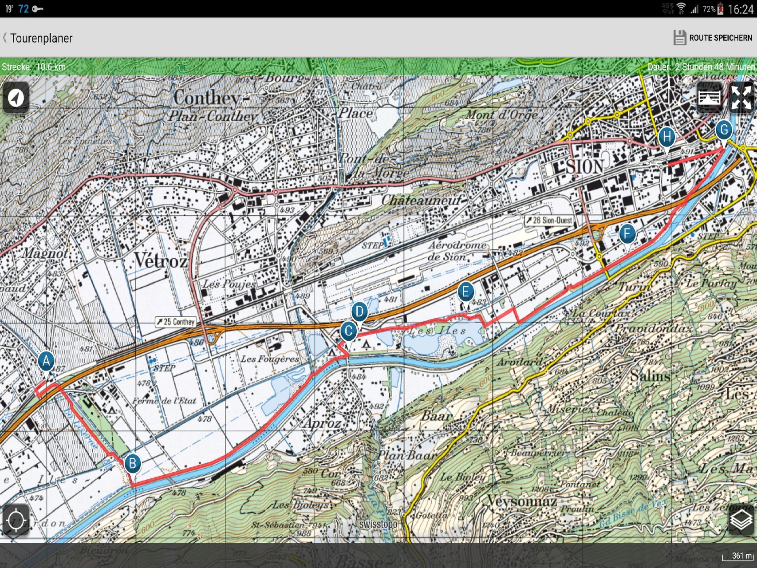Tap the battery indicator in status bar
Image resolution: width=757 pixels, height=568 pixels.
tap(720, 9)
